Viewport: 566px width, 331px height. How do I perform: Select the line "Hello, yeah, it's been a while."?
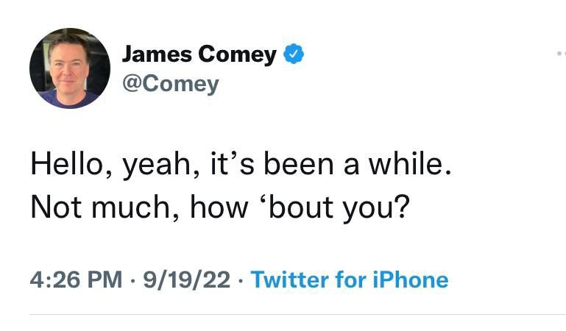[x=241, y=165]
